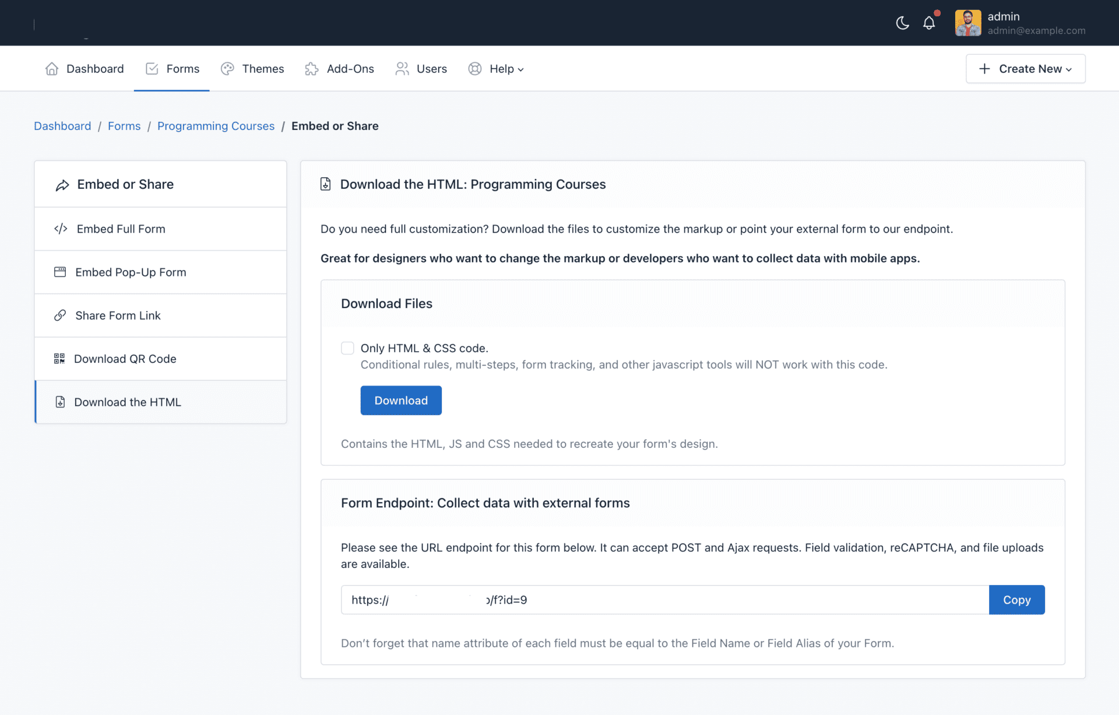Open the Forms navigation tab
The image size is (1119, 715).
pyautogui.click(x=172, y=69)
